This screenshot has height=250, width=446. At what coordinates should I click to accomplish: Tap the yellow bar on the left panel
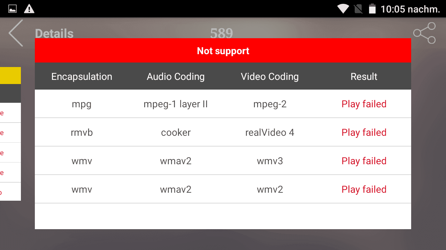point(10,75)
